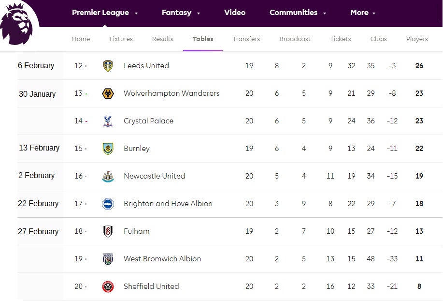Open the Sheffield United team link
Screen dimensions: 443x301
(151, 286)
